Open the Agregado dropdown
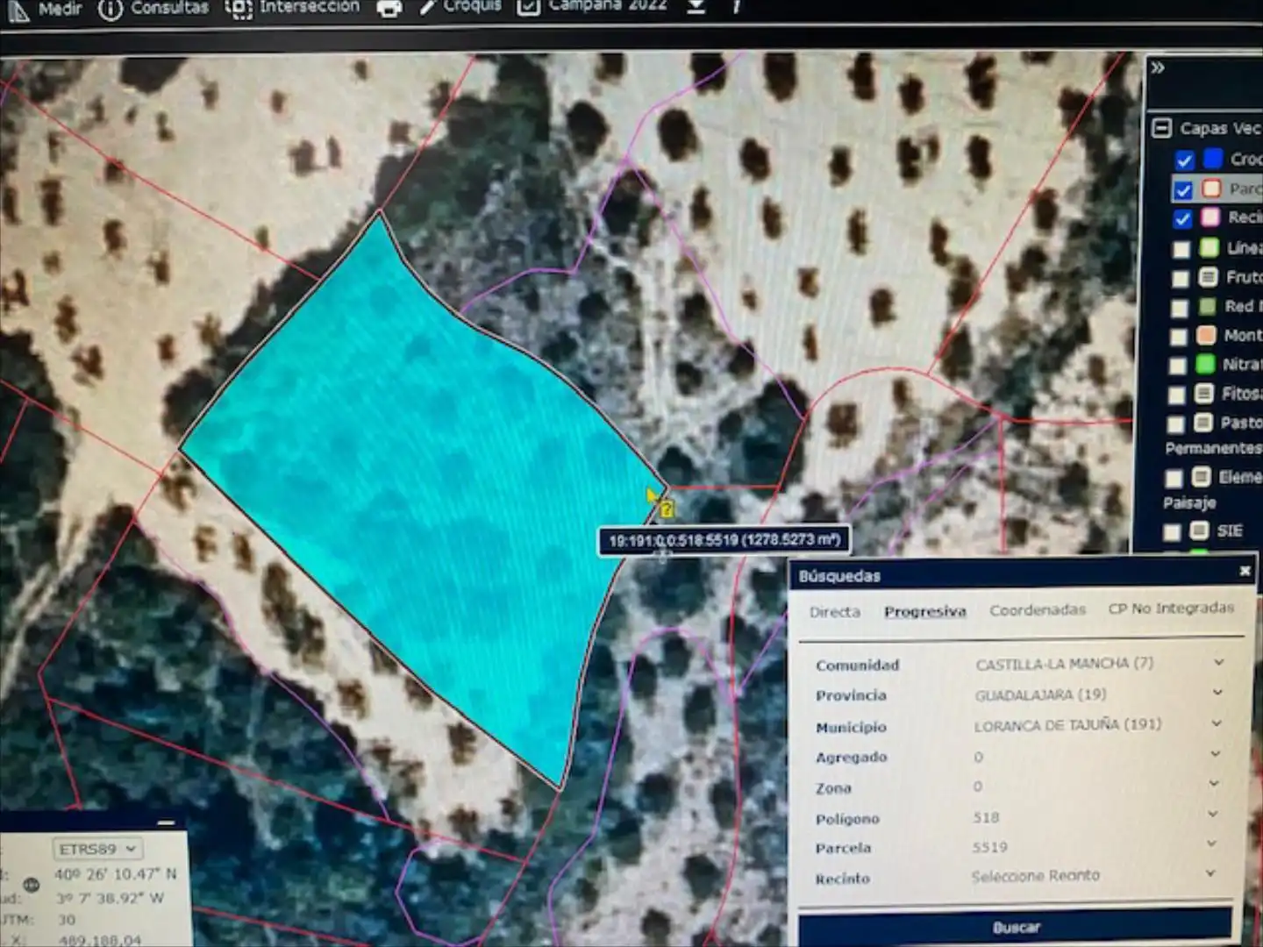The height and width of the screenshot is (947, 1263). 1216,754
